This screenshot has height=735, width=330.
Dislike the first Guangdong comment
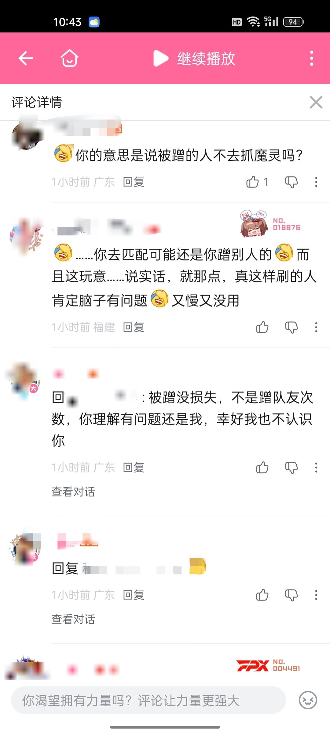(291, 182)
